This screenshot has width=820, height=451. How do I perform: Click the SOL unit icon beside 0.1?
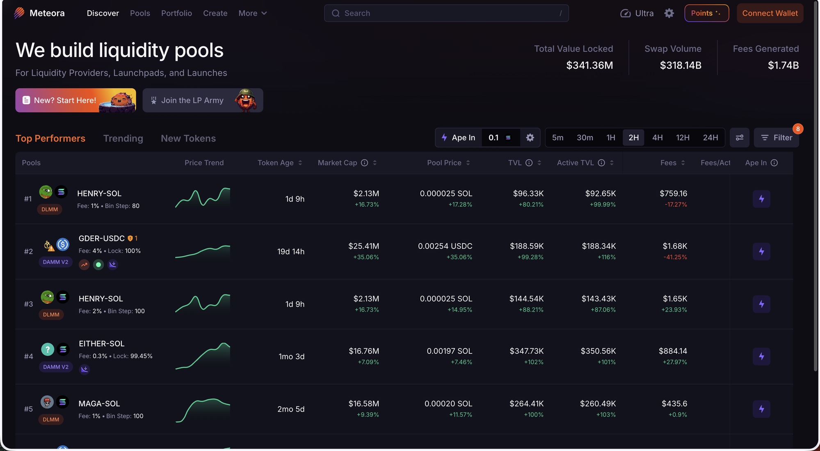coord(508,138)
